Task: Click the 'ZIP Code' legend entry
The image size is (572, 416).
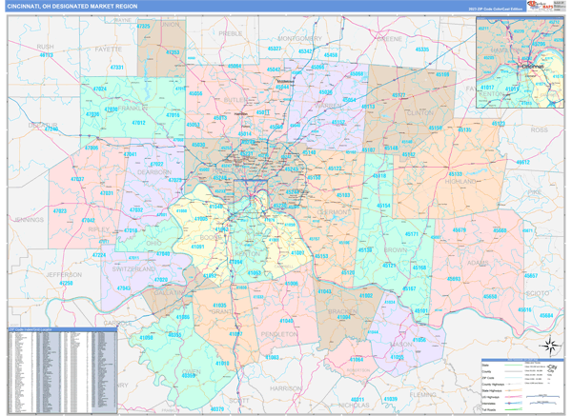Action: (x=487, y=378)
